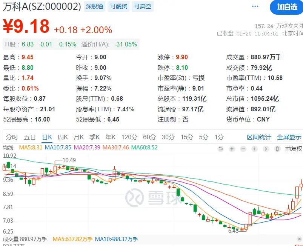Click the H股 price info bar
303x246 pixels.
[71, 44]
